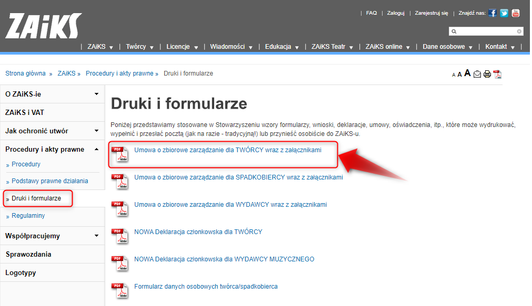This screenshot has width=532, height=306.
Task: Select Regulaminy in the sidebar
Action: pos(28,216)
